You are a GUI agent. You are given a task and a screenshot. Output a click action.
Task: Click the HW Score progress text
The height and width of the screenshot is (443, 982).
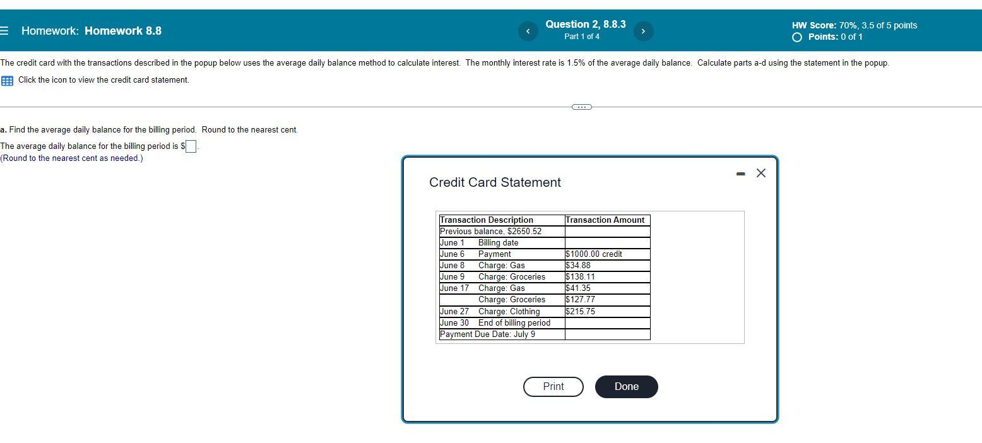pyautogui.click(x=854, y=25)
